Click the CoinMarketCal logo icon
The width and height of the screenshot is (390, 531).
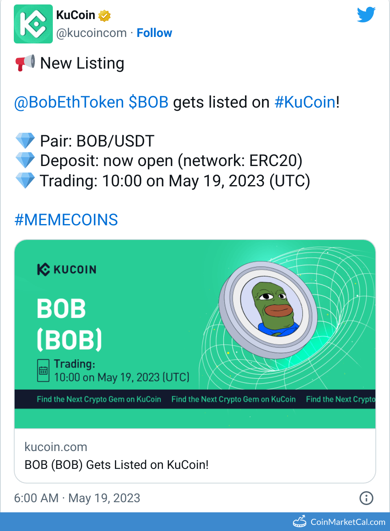point(300,521)
